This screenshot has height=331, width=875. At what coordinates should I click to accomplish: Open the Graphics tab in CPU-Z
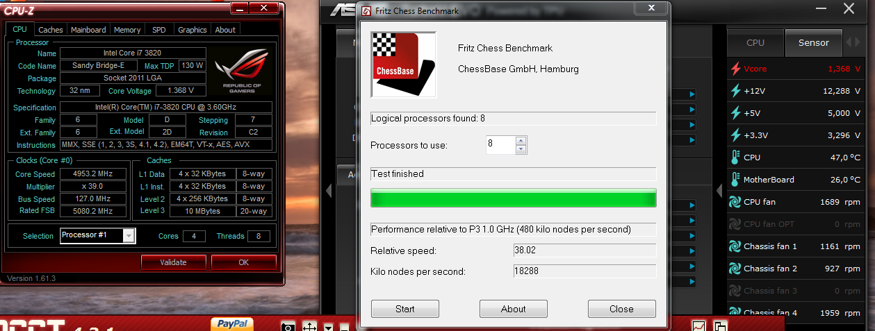coord(193,30)
